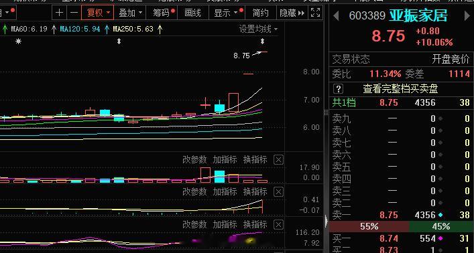Click the MA60 up arrow indicator

[x=54, y=29]
